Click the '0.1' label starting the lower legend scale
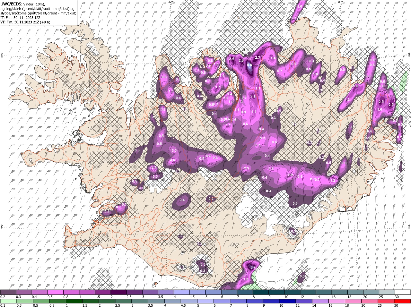411x308 pixels. [3, 306]
